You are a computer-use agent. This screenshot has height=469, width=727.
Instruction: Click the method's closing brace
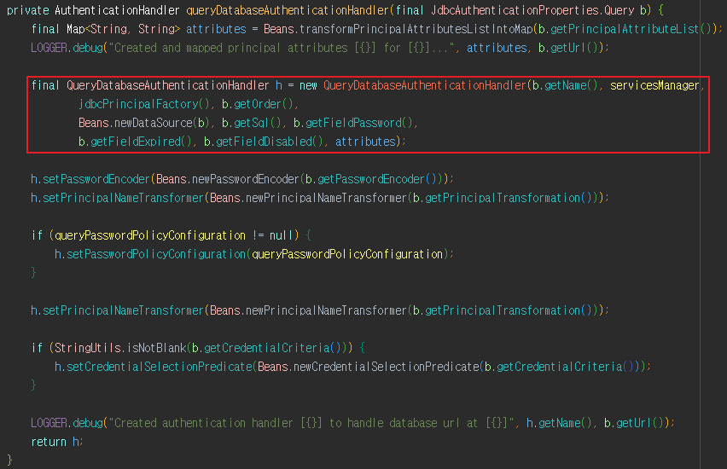pos(9,460)
